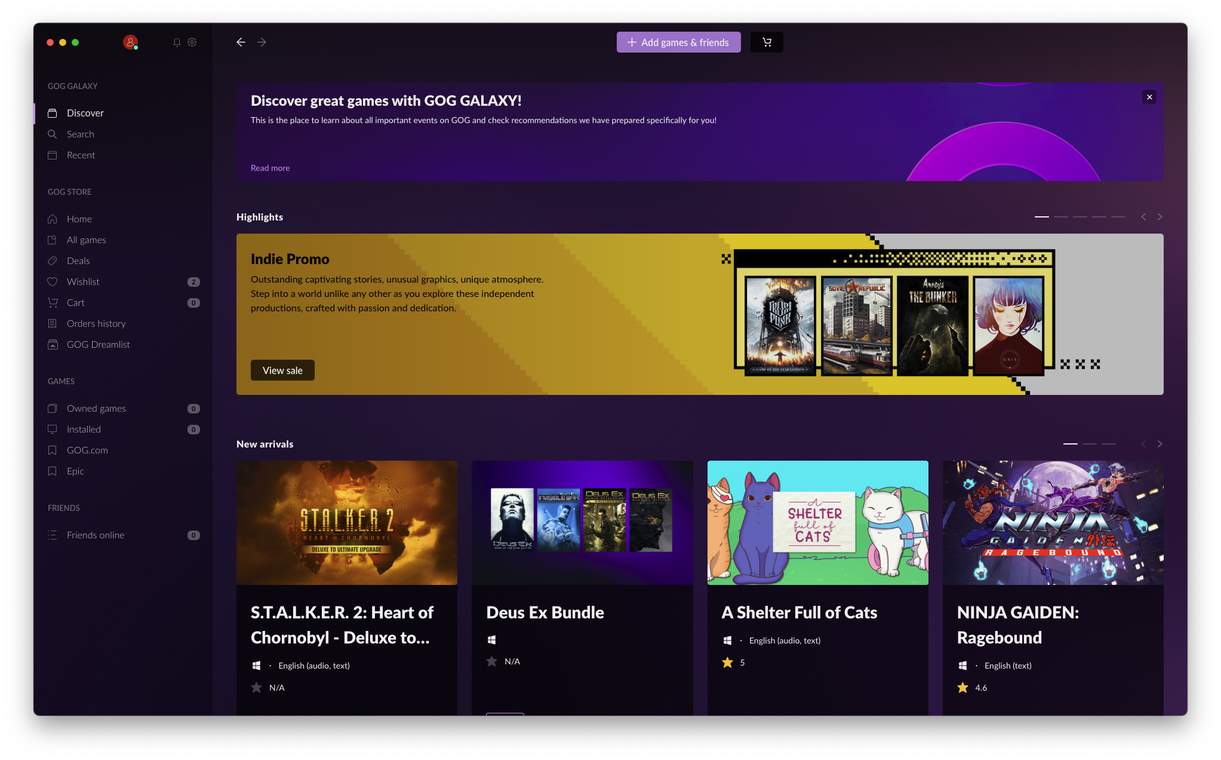Screen dimensions: 1221x760
Task: Go forward with the right arrow
Action: (262, 42)
